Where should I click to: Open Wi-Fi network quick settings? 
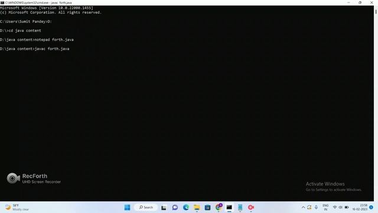[335, 207]
